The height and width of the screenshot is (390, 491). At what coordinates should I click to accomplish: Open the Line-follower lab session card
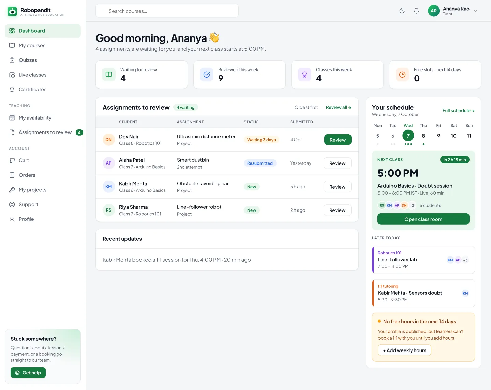pyautogui.click(x=423, y=260)
